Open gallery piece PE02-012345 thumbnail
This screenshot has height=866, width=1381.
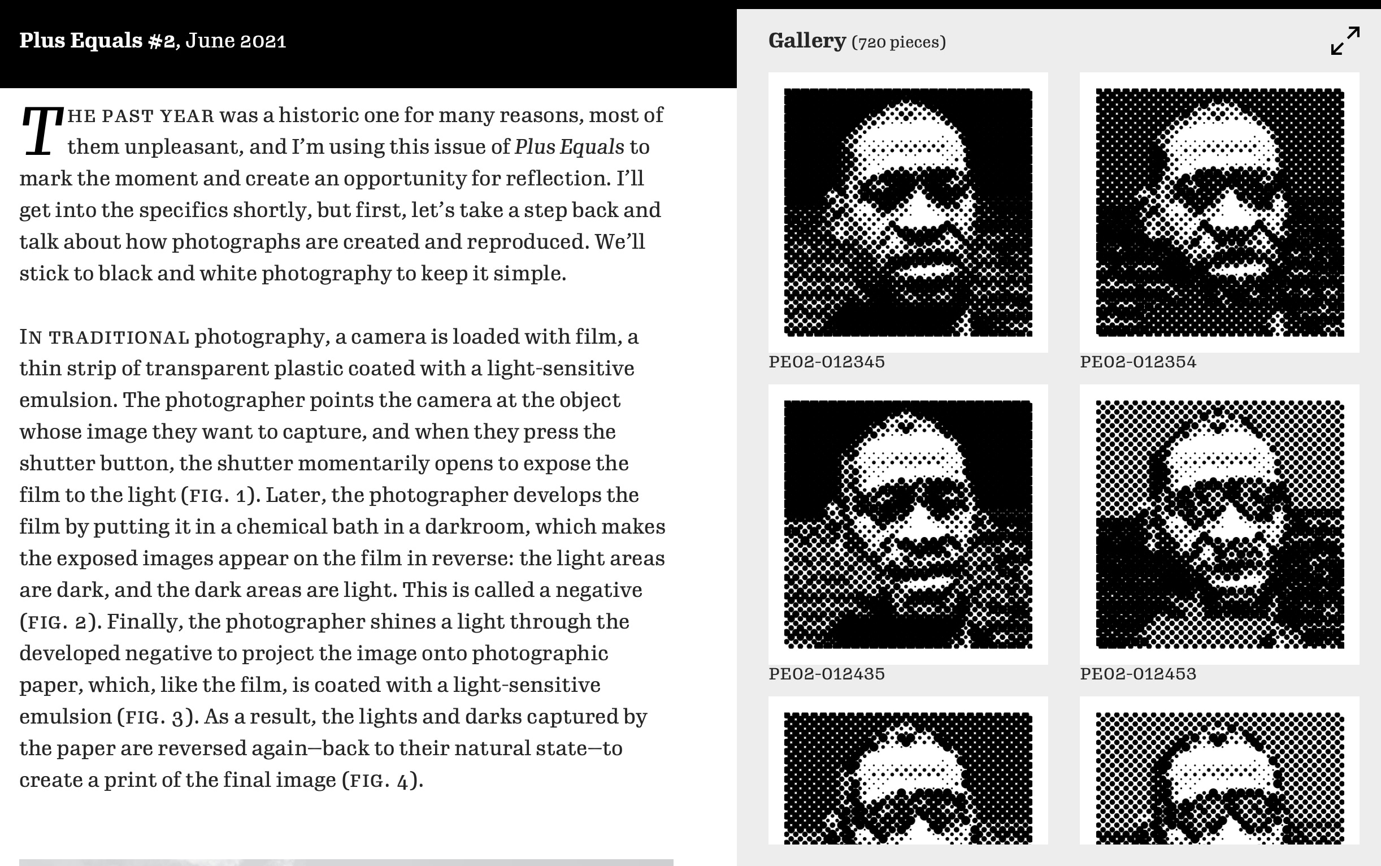pos(908,213)
